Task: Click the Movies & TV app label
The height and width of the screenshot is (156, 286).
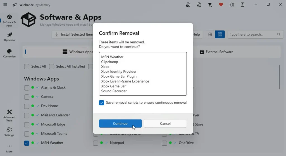Action: tap(189, 134)
